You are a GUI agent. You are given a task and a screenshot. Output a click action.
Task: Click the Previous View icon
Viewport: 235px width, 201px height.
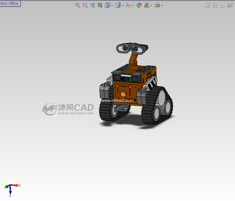(x=93, y=5)
